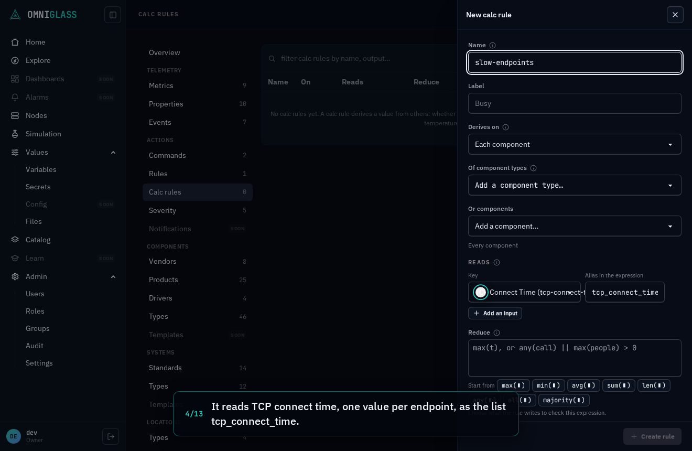
Task: Show info tooltip for Name field
Action: (492, 45)
